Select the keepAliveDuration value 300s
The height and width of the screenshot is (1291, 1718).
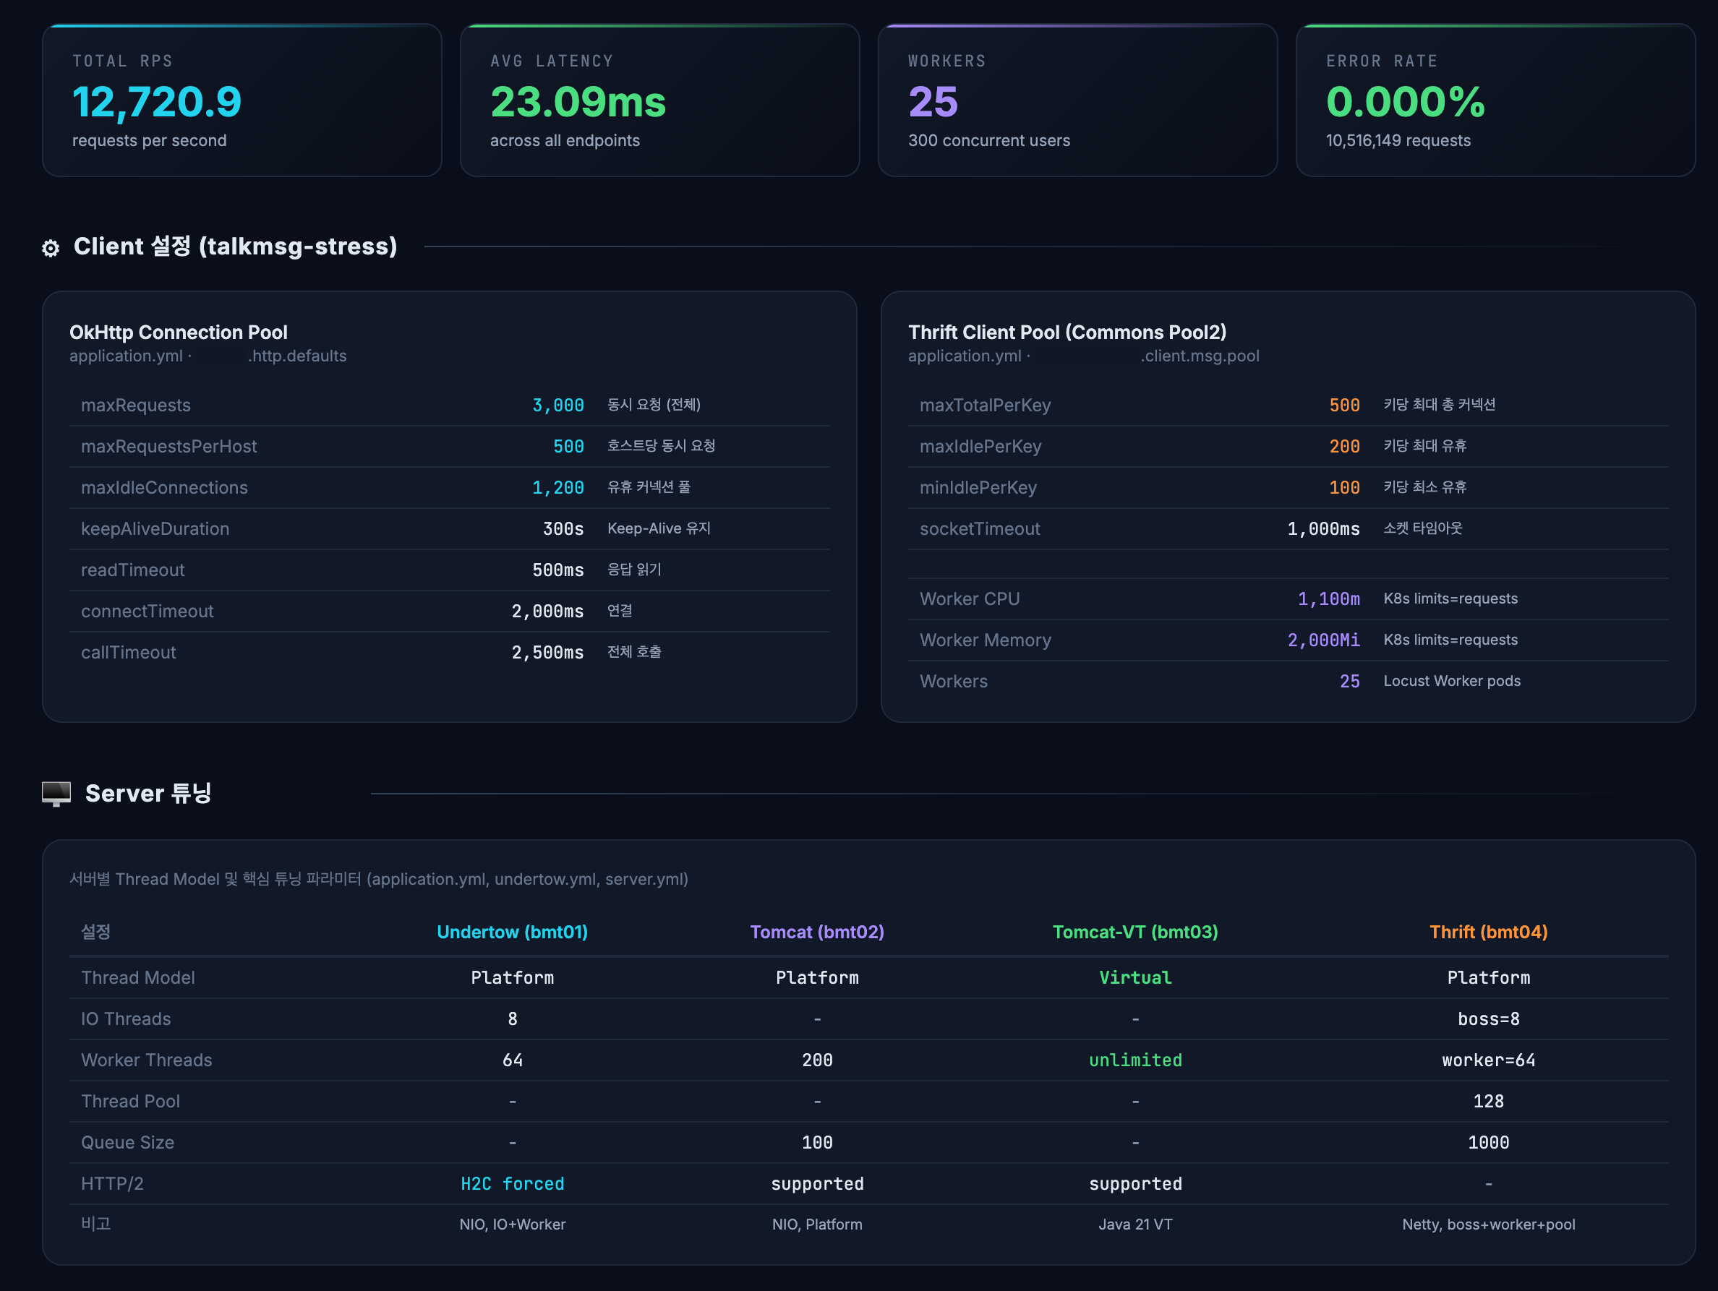(x=563, y=528)
